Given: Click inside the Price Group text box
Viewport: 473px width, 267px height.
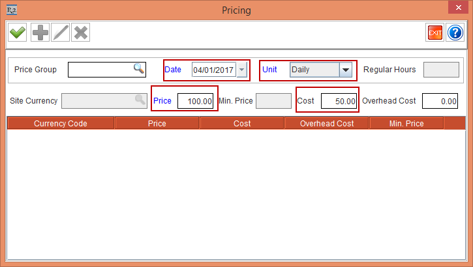Looking at the screenshot, I should (x=101, y=70).
